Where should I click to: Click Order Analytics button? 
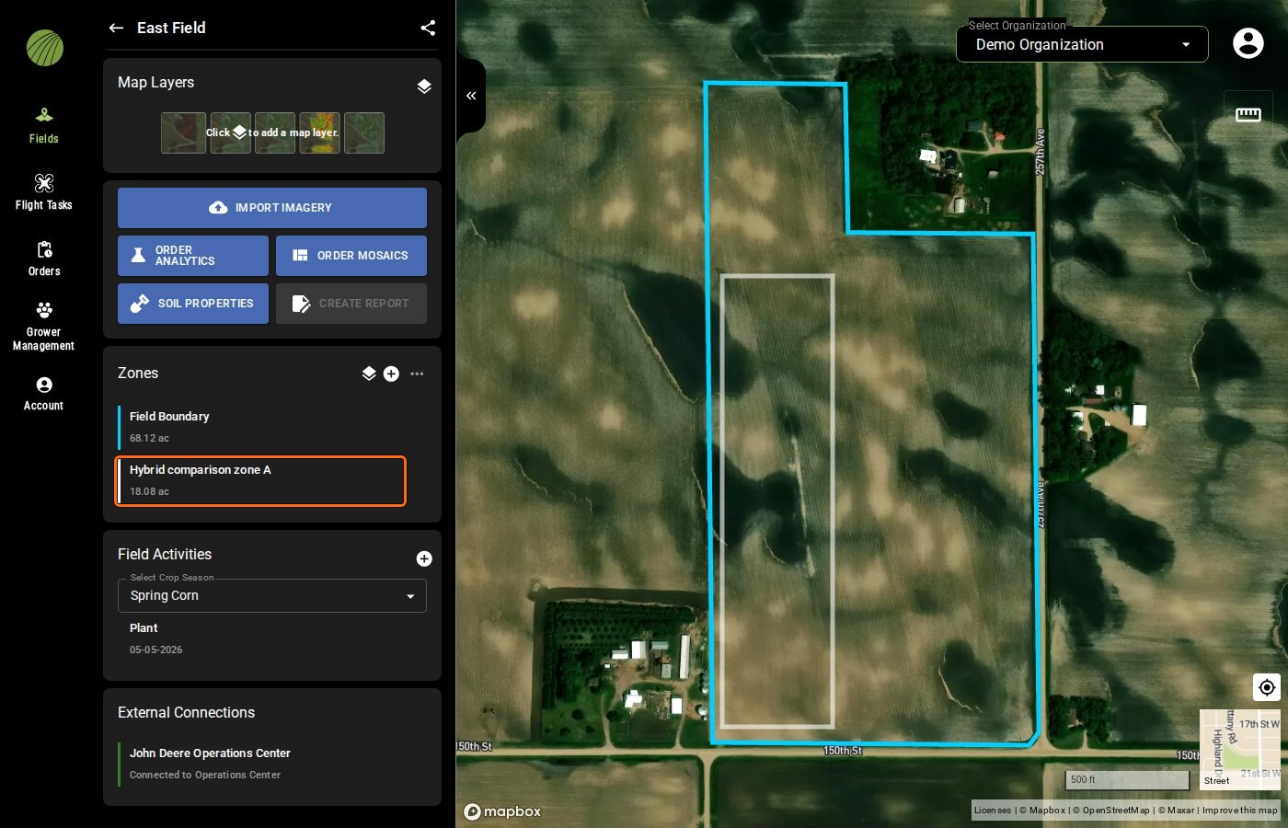(193, 256)
